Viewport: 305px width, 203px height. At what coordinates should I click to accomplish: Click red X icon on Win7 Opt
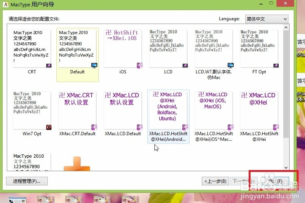click(x=49, y=127)
